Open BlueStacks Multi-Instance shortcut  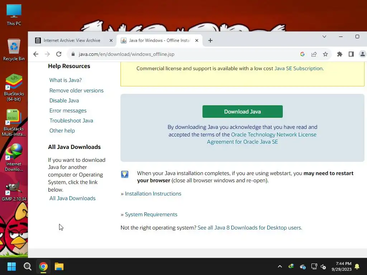[14, 123]
